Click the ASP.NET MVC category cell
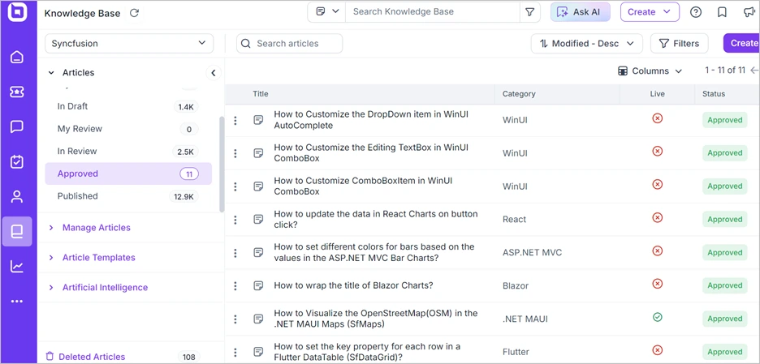The height and width of the screenshot is (364, 760). click(x=532, y=253)
